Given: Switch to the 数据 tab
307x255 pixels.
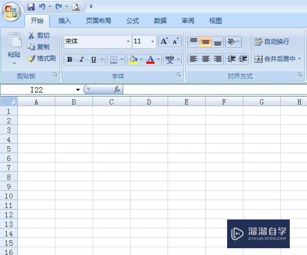Looking at the screenshot, I should [x=160, y=20].
